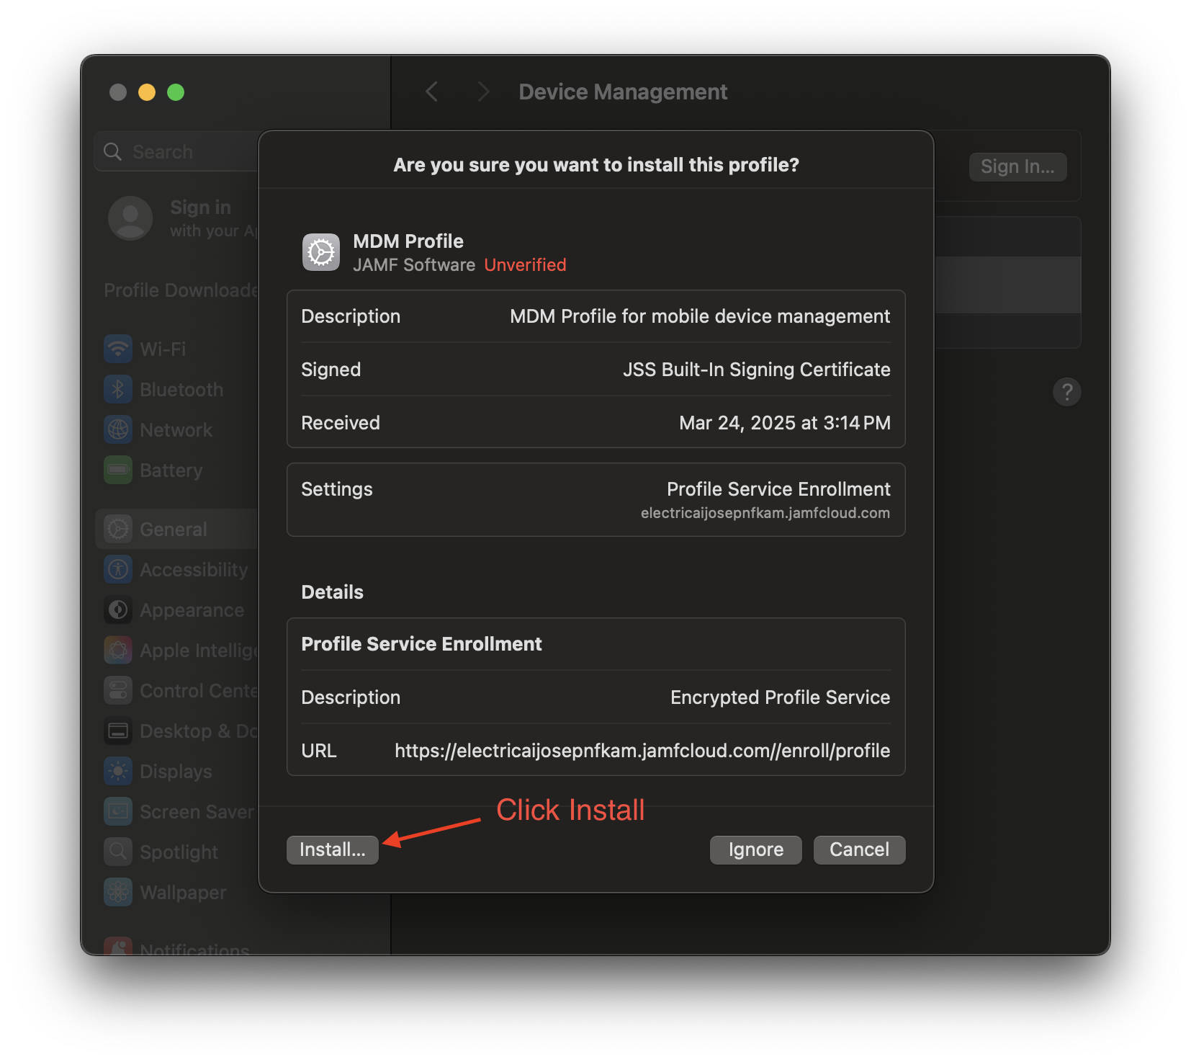Click the Mar 24, 2025 received date
The width and height of the screenshot is (1191, 1062).
click(785, 423)
